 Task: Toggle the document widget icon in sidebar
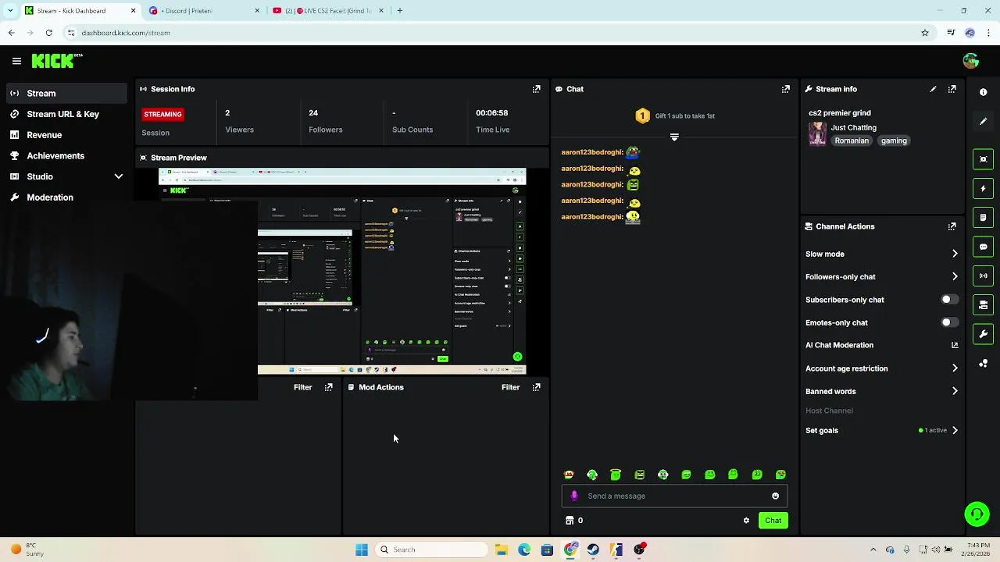pos(983,217)
